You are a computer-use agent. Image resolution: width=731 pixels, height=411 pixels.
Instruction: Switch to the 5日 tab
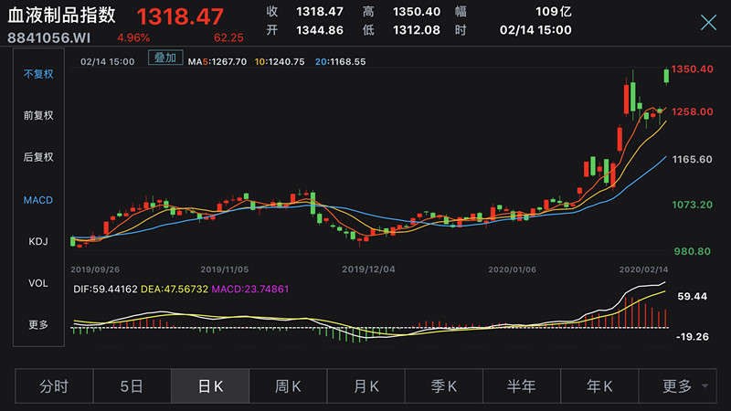132,386
